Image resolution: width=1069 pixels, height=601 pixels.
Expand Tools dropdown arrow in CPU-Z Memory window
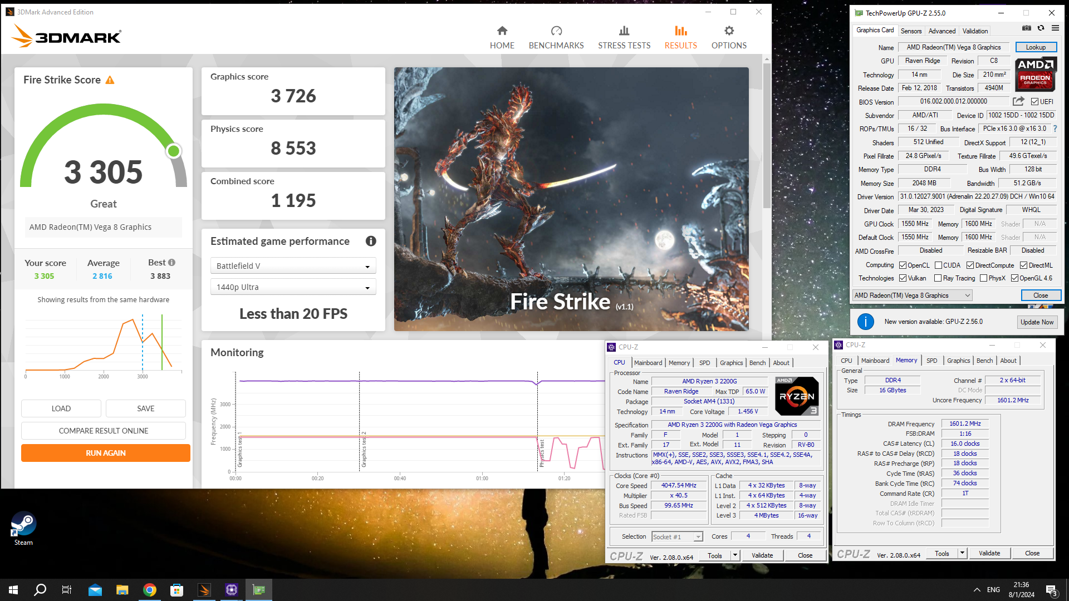click(962, 553)
